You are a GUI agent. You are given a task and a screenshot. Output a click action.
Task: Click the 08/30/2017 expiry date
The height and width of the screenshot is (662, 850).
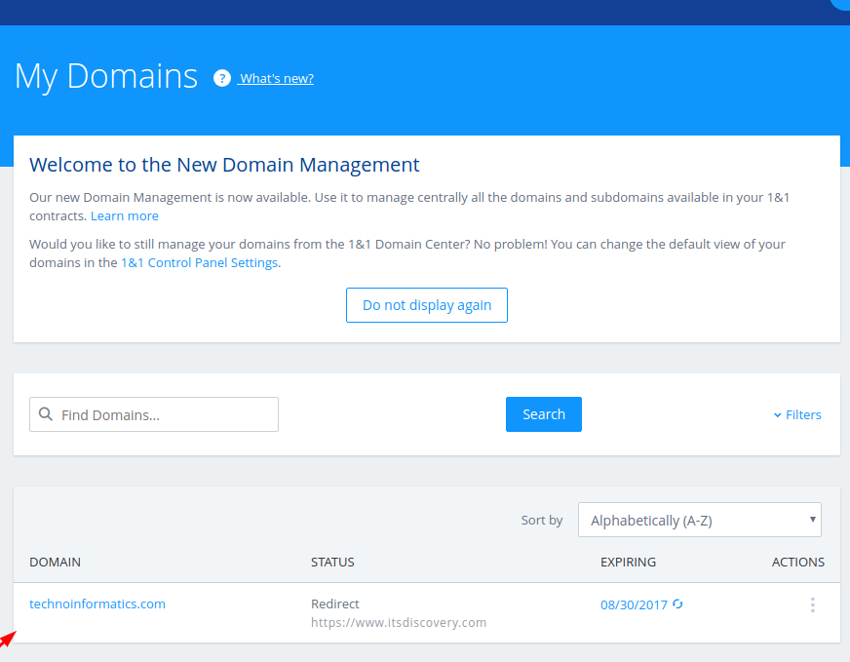click(x=634, y=605)
